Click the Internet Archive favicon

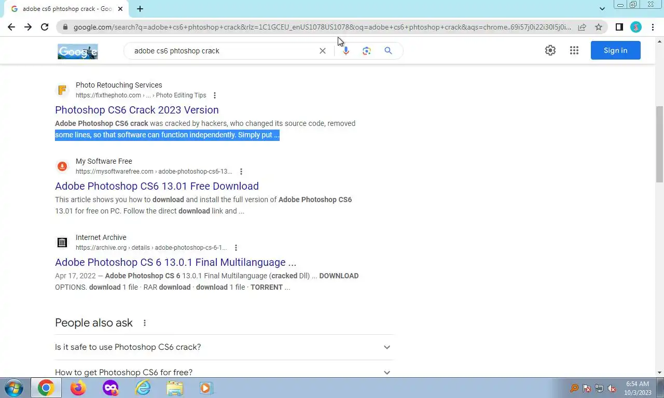[x=62, y=243]
